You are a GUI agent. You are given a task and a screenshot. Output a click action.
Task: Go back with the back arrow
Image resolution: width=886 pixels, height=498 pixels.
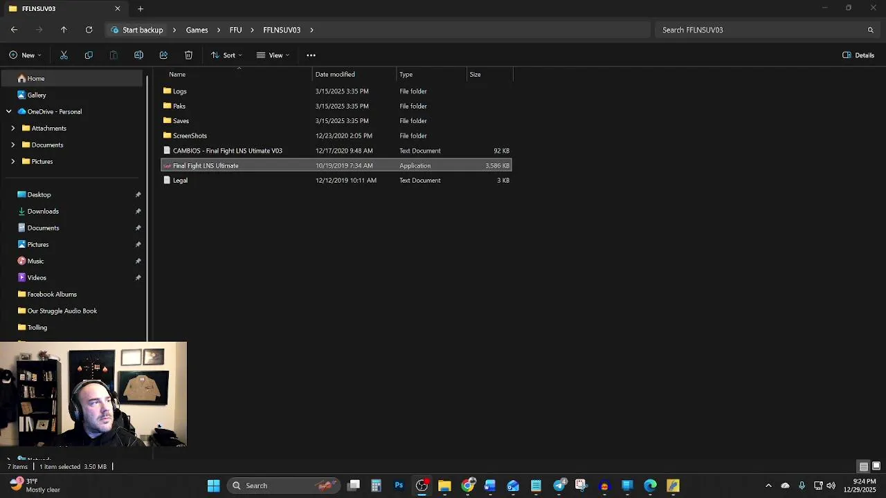(14, 30)
